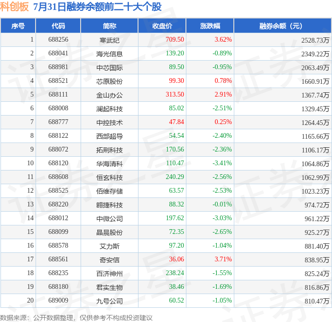Select the stock name 晶晨股份
Viewport: 332px width, 322px height.
(110, 233)
